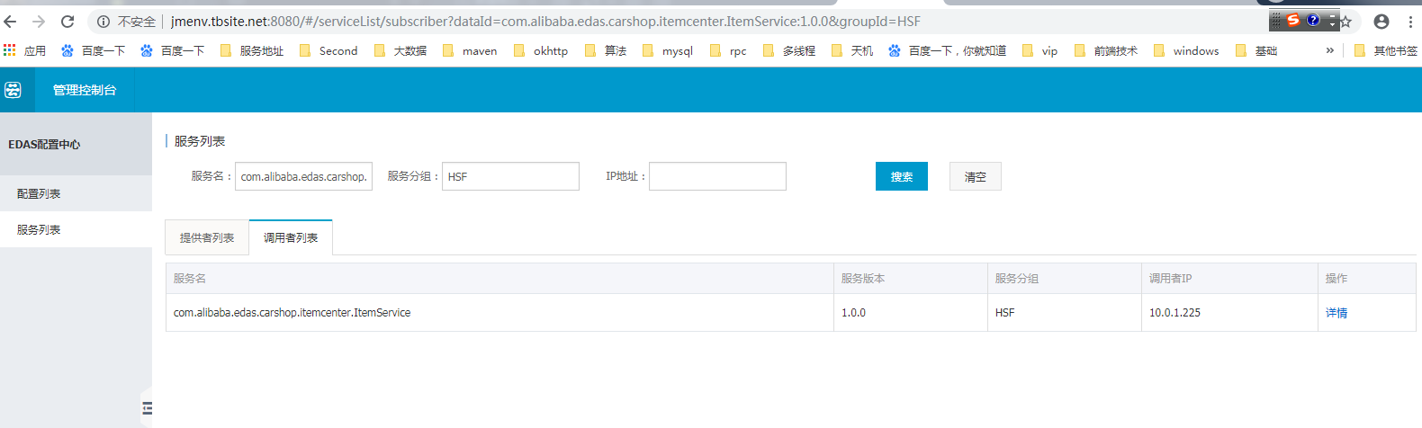Select 服务列表 in the sidebar
This screenshot has width=1422, height=428.
(x=76, y=229)
